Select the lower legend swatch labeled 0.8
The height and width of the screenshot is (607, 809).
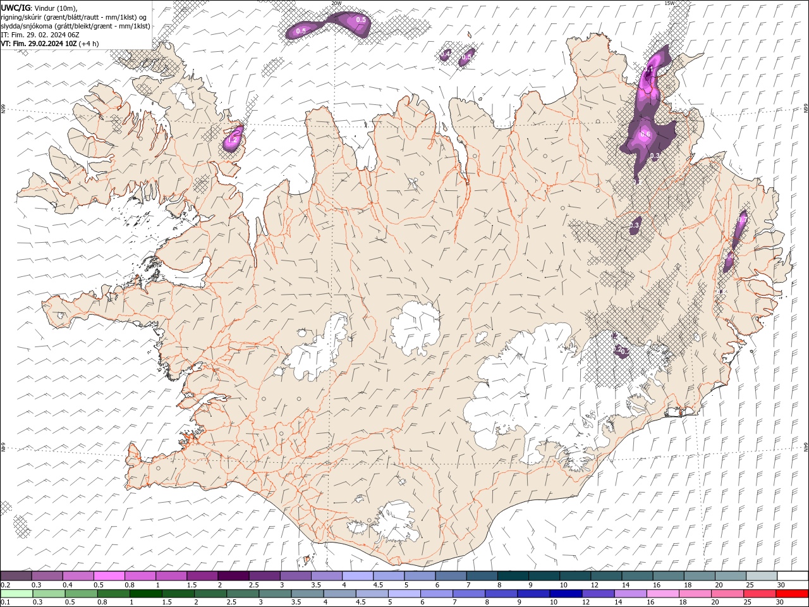tap(114, 594)
